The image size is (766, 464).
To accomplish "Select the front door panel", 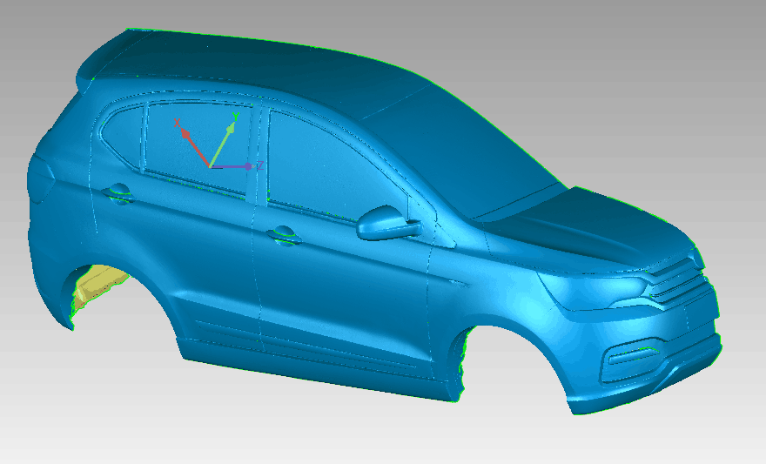I will [x=348, y=279].
